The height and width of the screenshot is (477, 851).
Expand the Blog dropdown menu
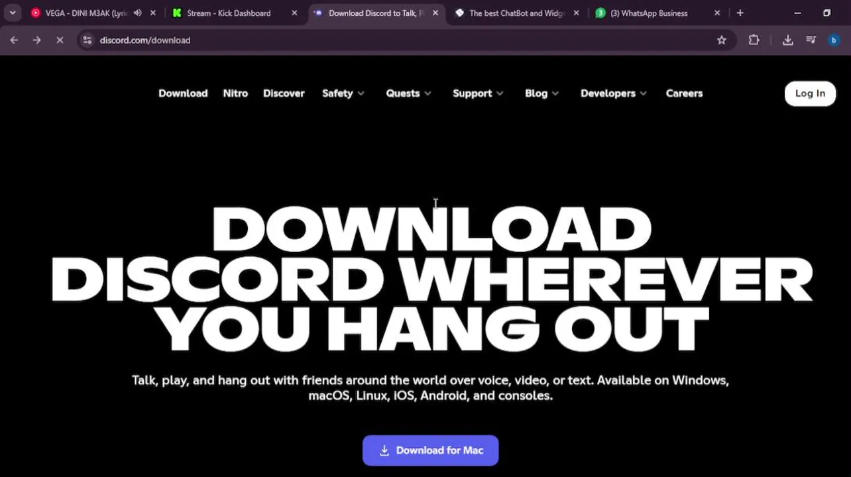coord(541,93)
